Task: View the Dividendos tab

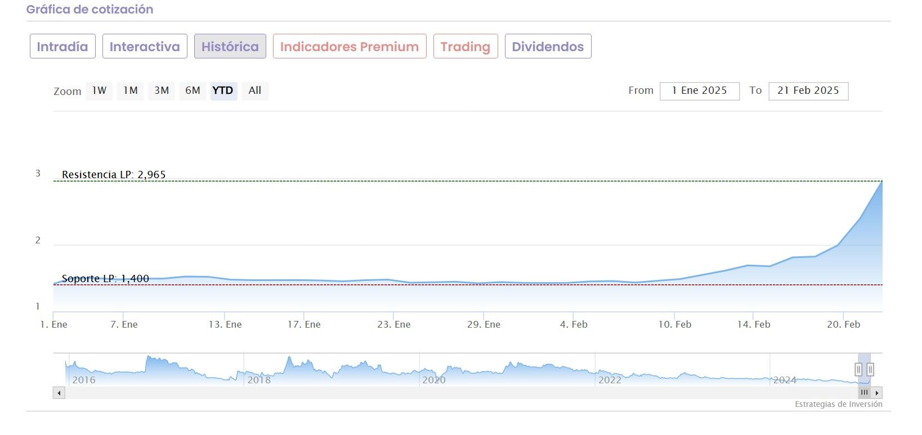Action: click(548, 47)
